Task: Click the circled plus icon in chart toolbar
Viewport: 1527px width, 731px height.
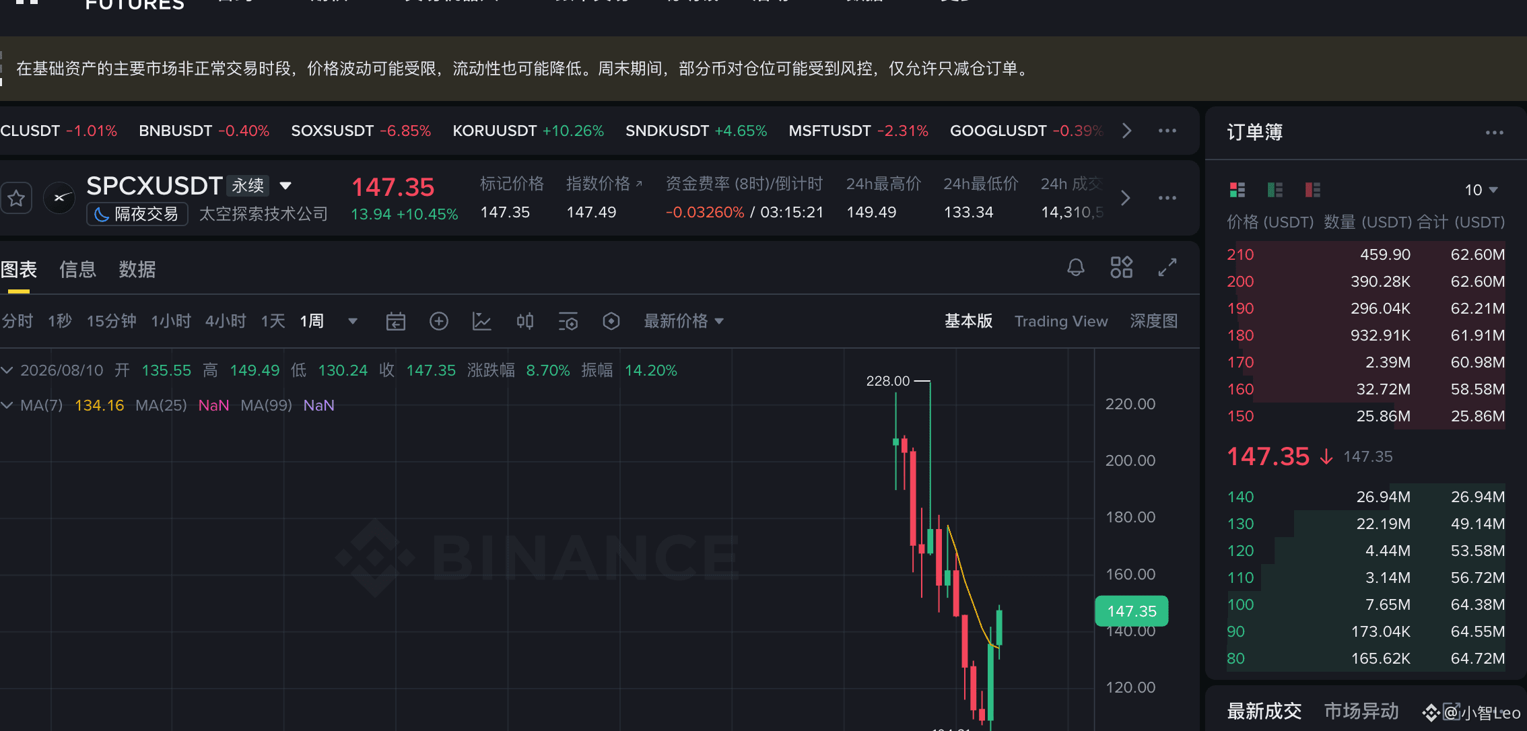Action: (x=439, y=321)
